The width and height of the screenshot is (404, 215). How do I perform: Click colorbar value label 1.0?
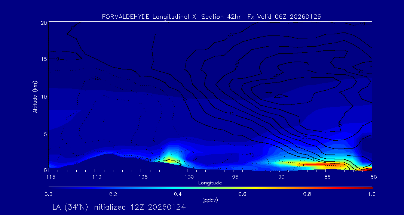click(371, 194)
